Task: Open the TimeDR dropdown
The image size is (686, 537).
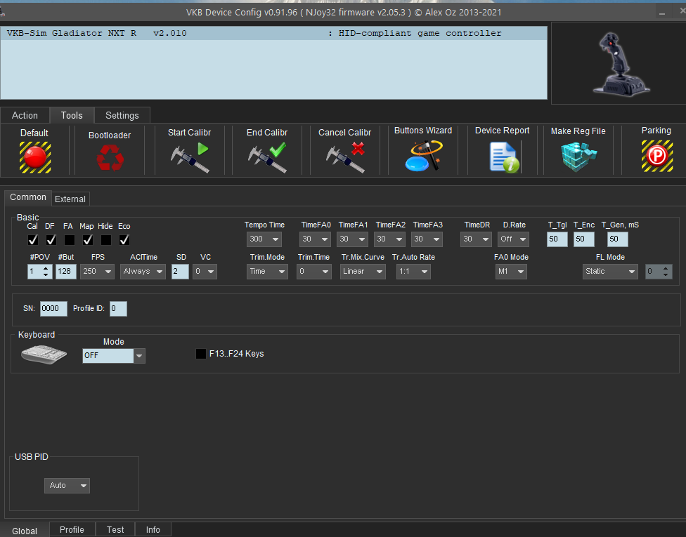Action: click(476, 239)
